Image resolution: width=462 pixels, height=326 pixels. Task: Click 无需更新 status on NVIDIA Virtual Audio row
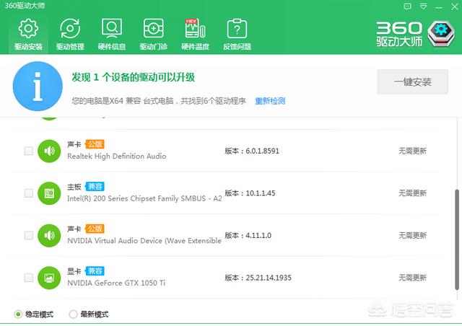pyautogui.click(x=412, y=235)
